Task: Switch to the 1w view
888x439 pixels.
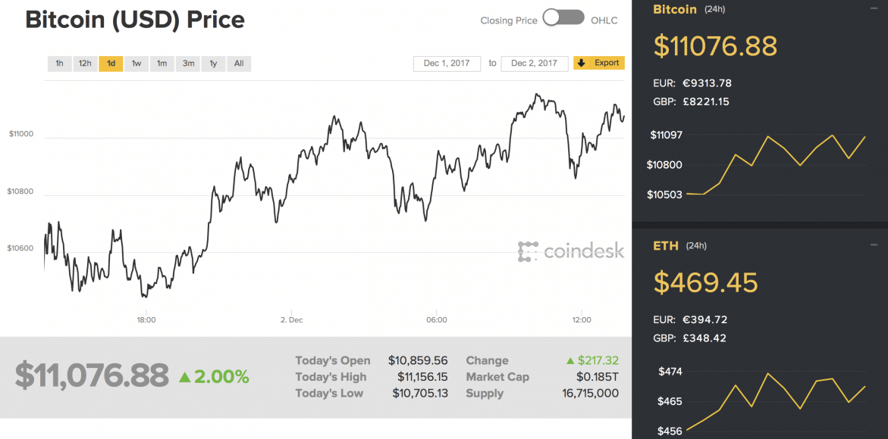Action: [x=136, y=64]
